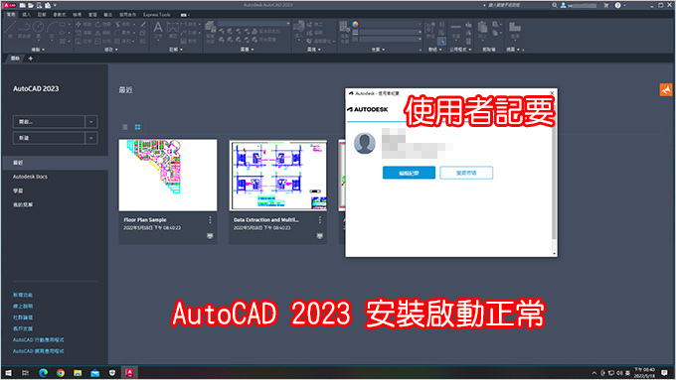This screenshot has width=676, height=380.
Task: Open the AutoCAD web app link
Action: (x=39, y=351)
